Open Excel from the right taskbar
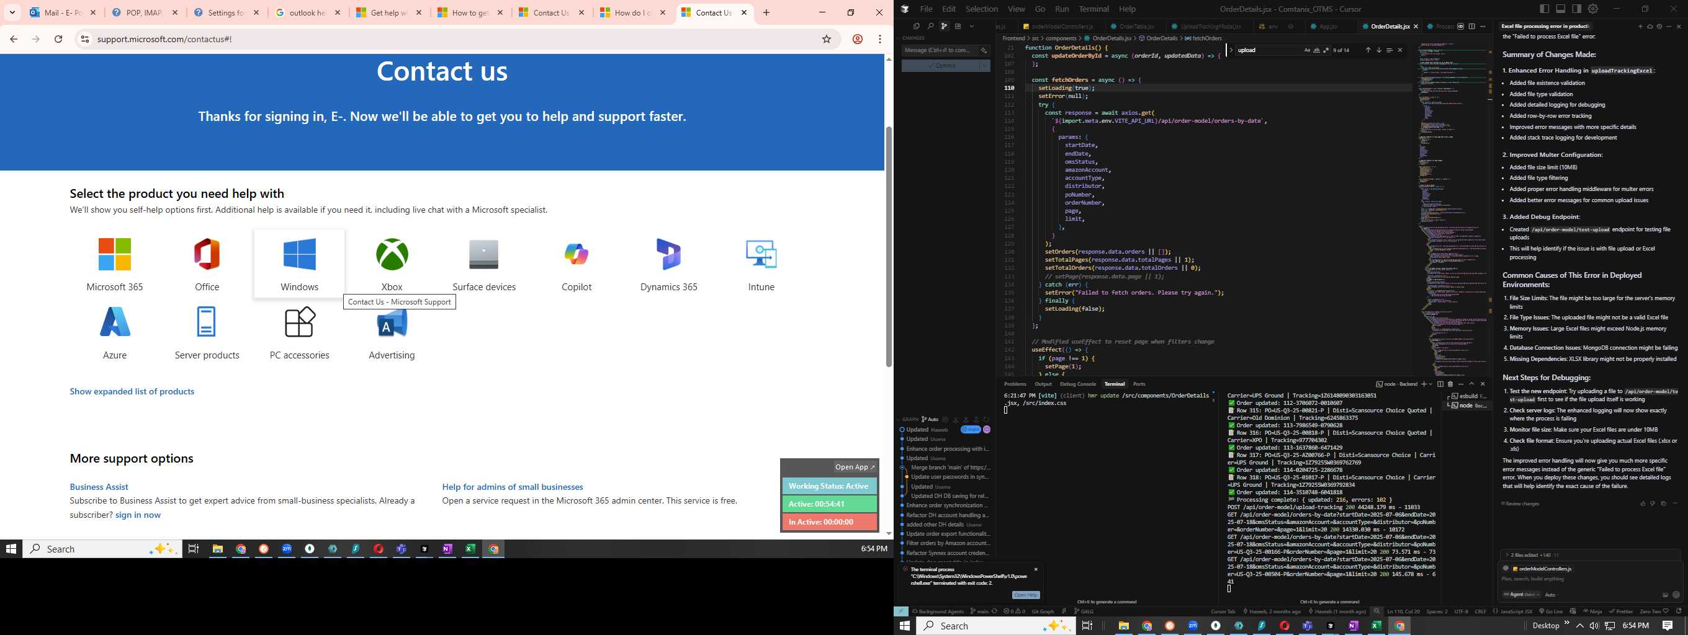This screenshot has width=1688, height=635. tap(1376, 626)
